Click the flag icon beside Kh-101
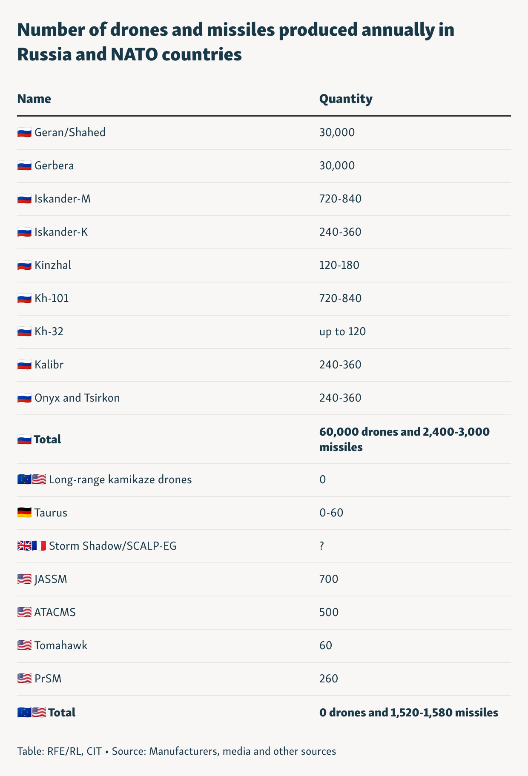Screen dimensions: 528x776 24,299
